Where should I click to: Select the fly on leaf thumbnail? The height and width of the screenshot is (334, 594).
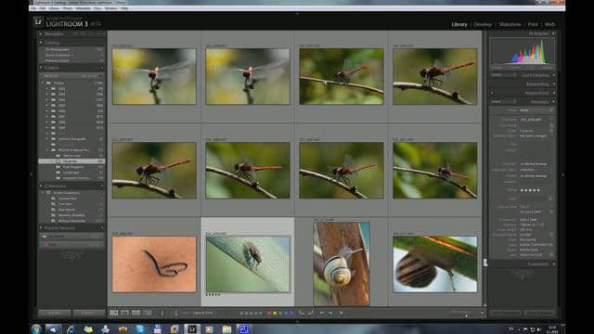click(x=248, y=264)
